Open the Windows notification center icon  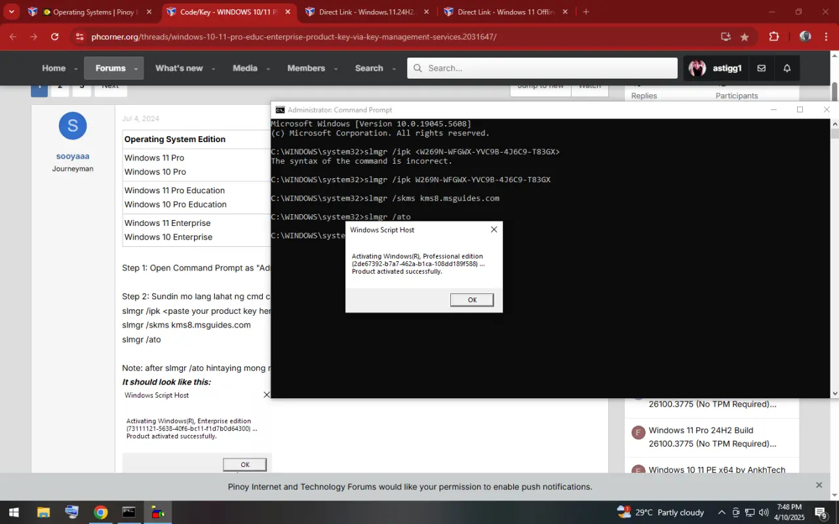tap(821, 512)
